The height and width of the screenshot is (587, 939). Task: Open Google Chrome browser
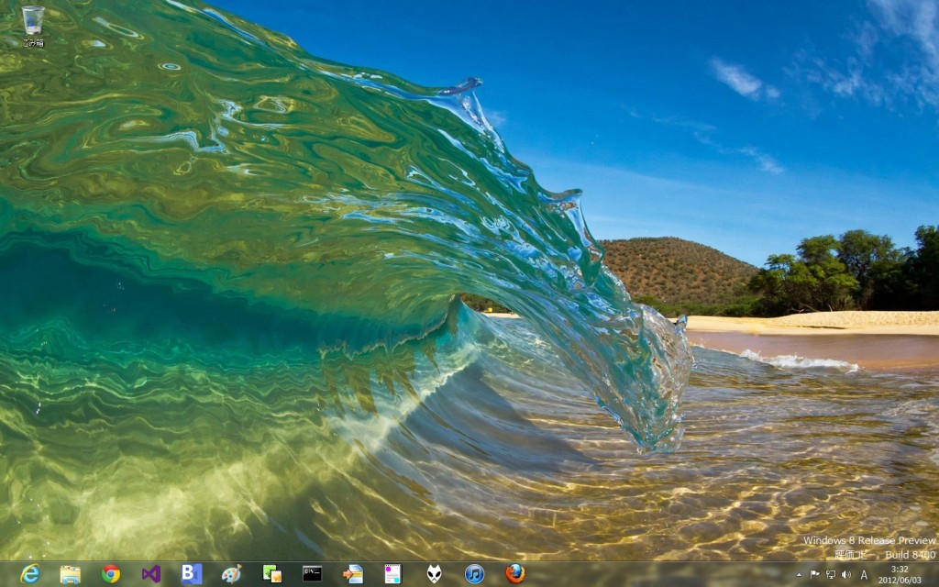pos(111,574)
